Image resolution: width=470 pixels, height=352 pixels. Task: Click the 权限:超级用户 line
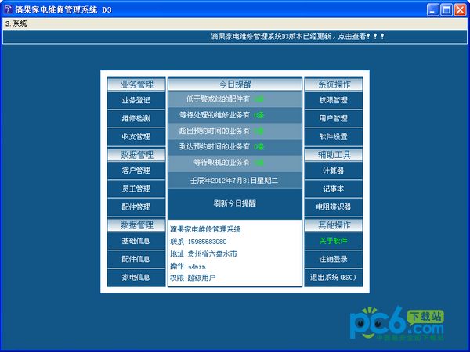coord(193,278)
